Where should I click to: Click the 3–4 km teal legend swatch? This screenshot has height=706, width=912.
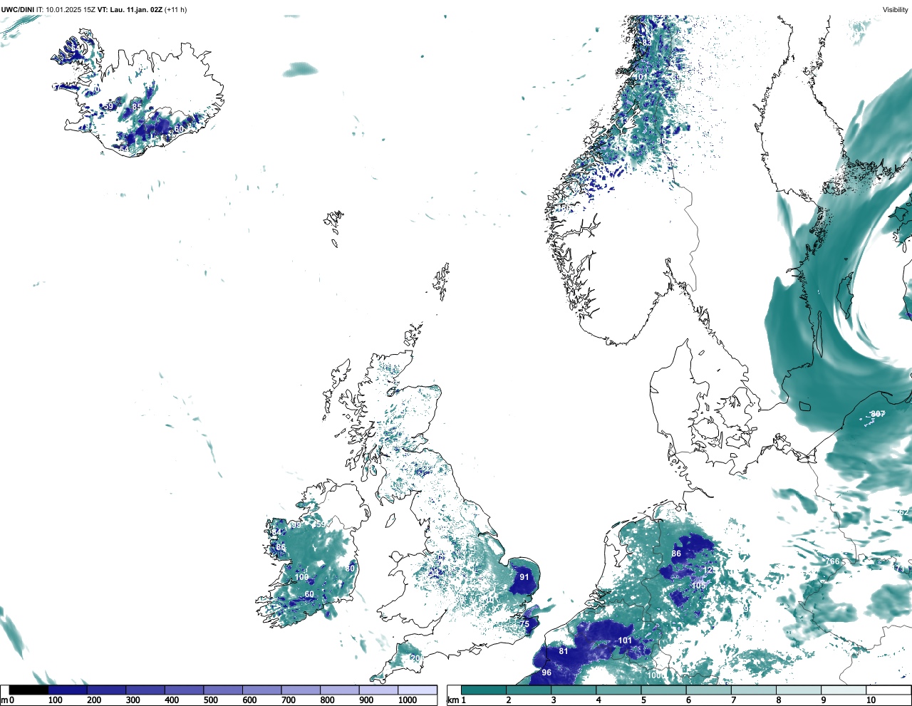pyautogui.click(x=574, y=690)
